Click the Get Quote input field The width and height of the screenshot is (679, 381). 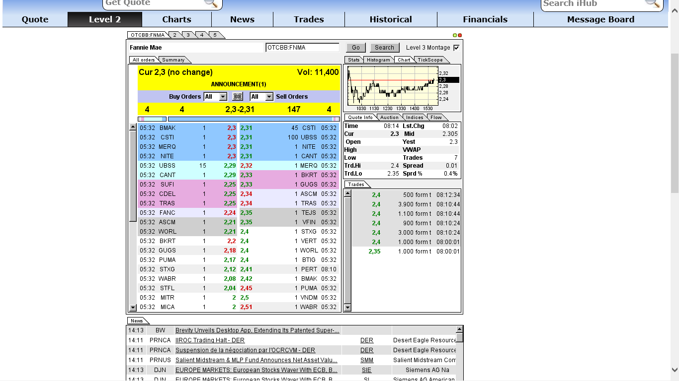tap(154, 3)
